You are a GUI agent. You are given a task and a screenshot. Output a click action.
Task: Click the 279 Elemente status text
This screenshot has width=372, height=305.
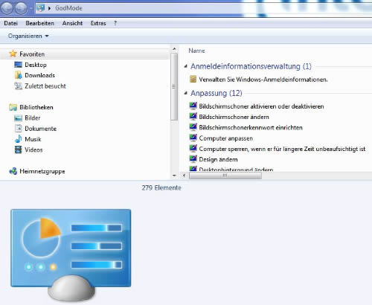point(161,187)
